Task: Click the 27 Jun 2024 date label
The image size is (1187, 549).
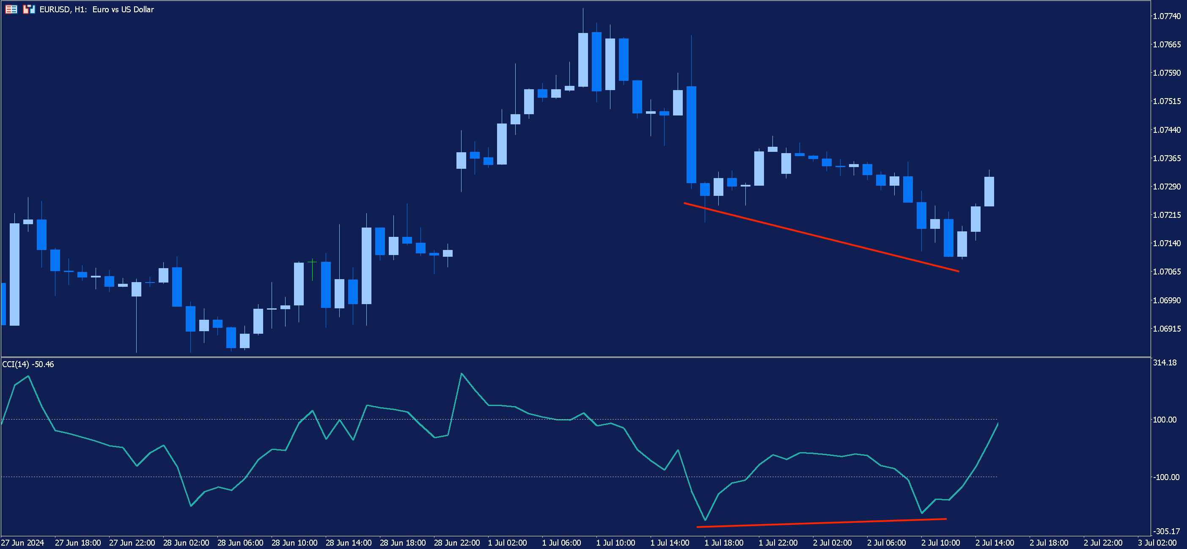Action: click(23, 543)
